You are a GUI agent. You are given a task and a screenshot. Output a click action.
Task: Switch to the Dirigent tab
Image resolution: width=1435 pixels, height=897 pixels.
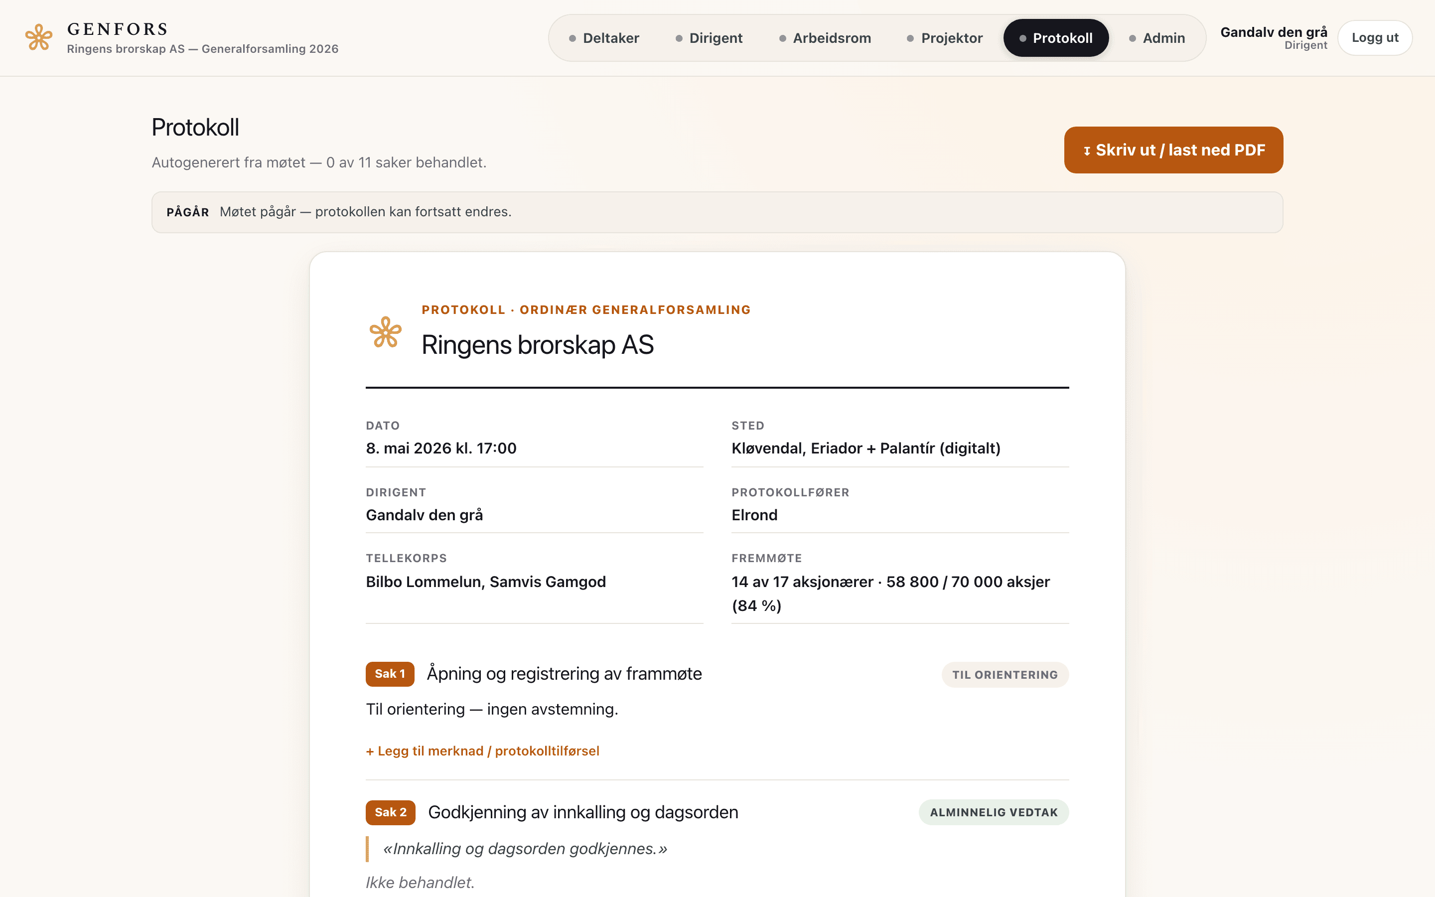tap(709, 38)
